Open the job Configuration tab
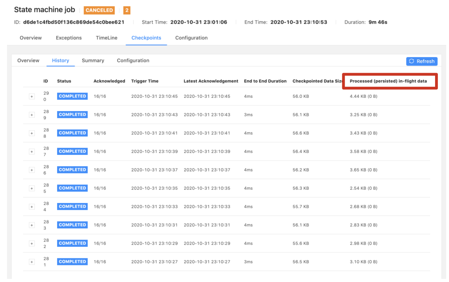 [191, 38]
